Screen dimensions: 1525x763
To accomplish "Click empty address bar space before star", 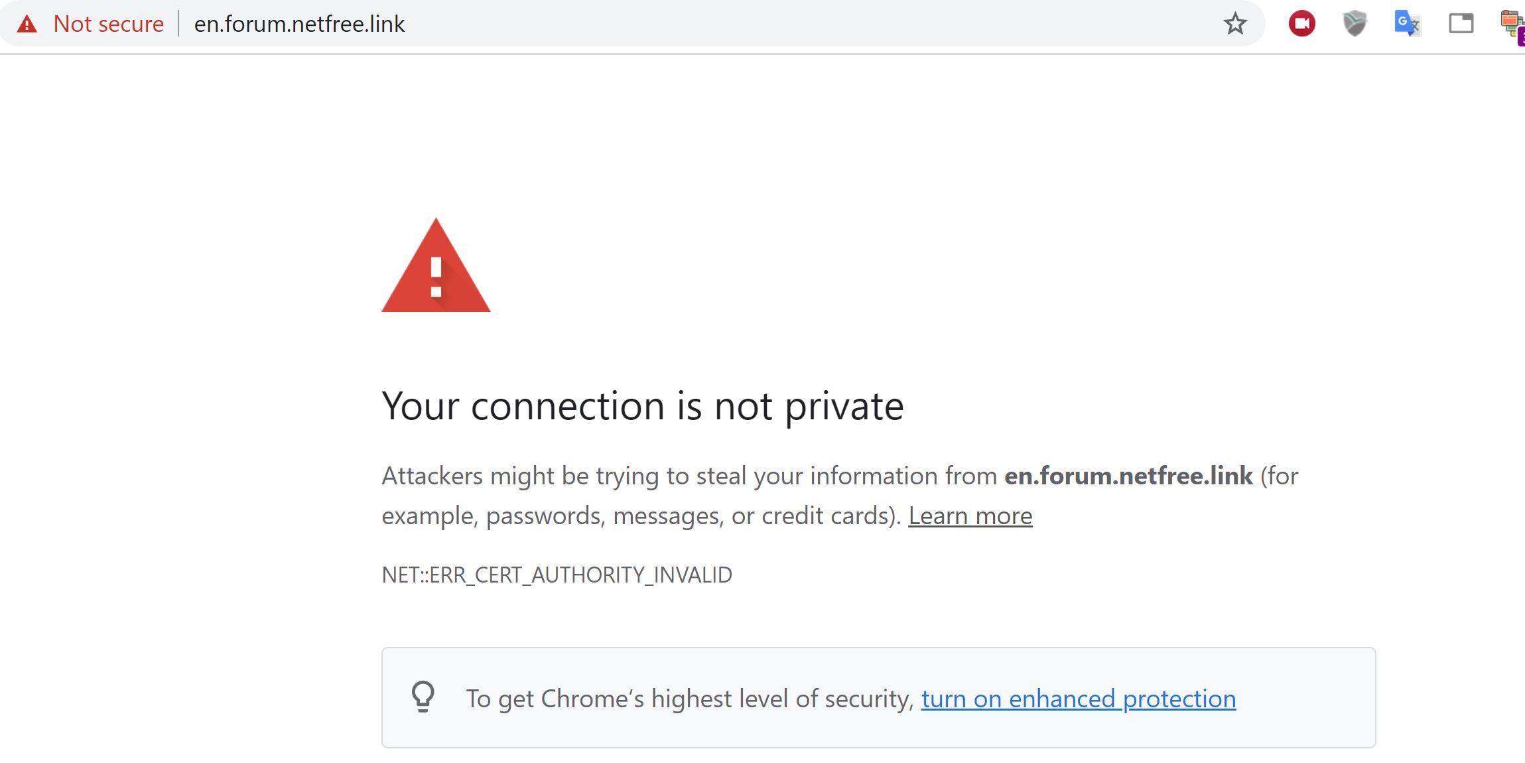I will click(x=796, y=25).
